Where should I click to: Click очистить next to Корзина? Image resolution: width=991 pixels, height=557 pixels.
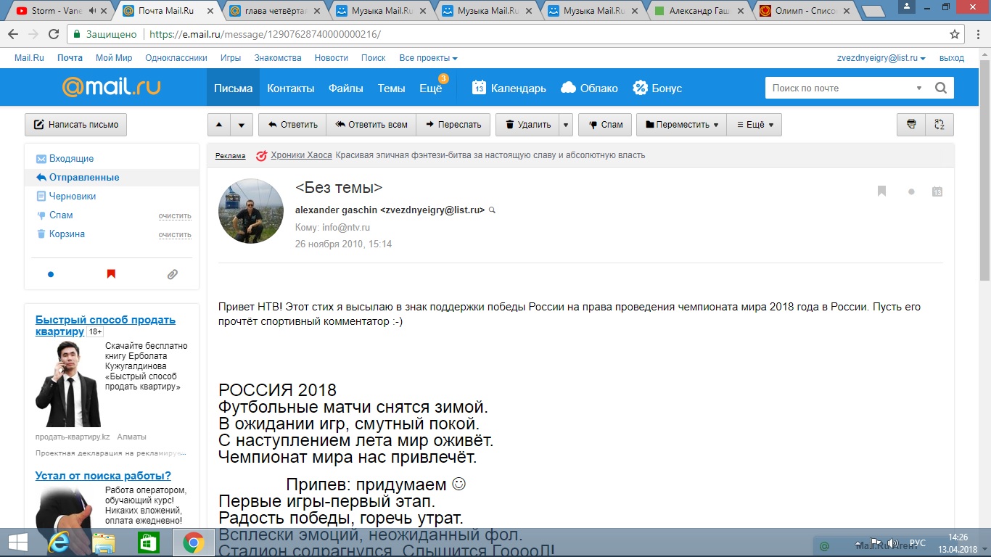(175, 234)
